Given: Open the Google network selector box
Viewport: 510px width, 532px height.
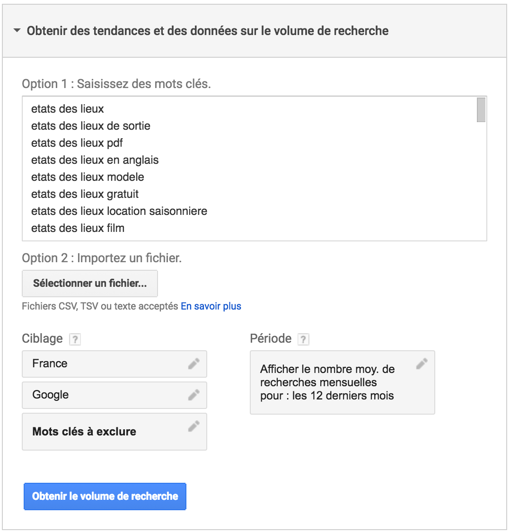Looking at the screenshot, I should [x=114, y=395].
